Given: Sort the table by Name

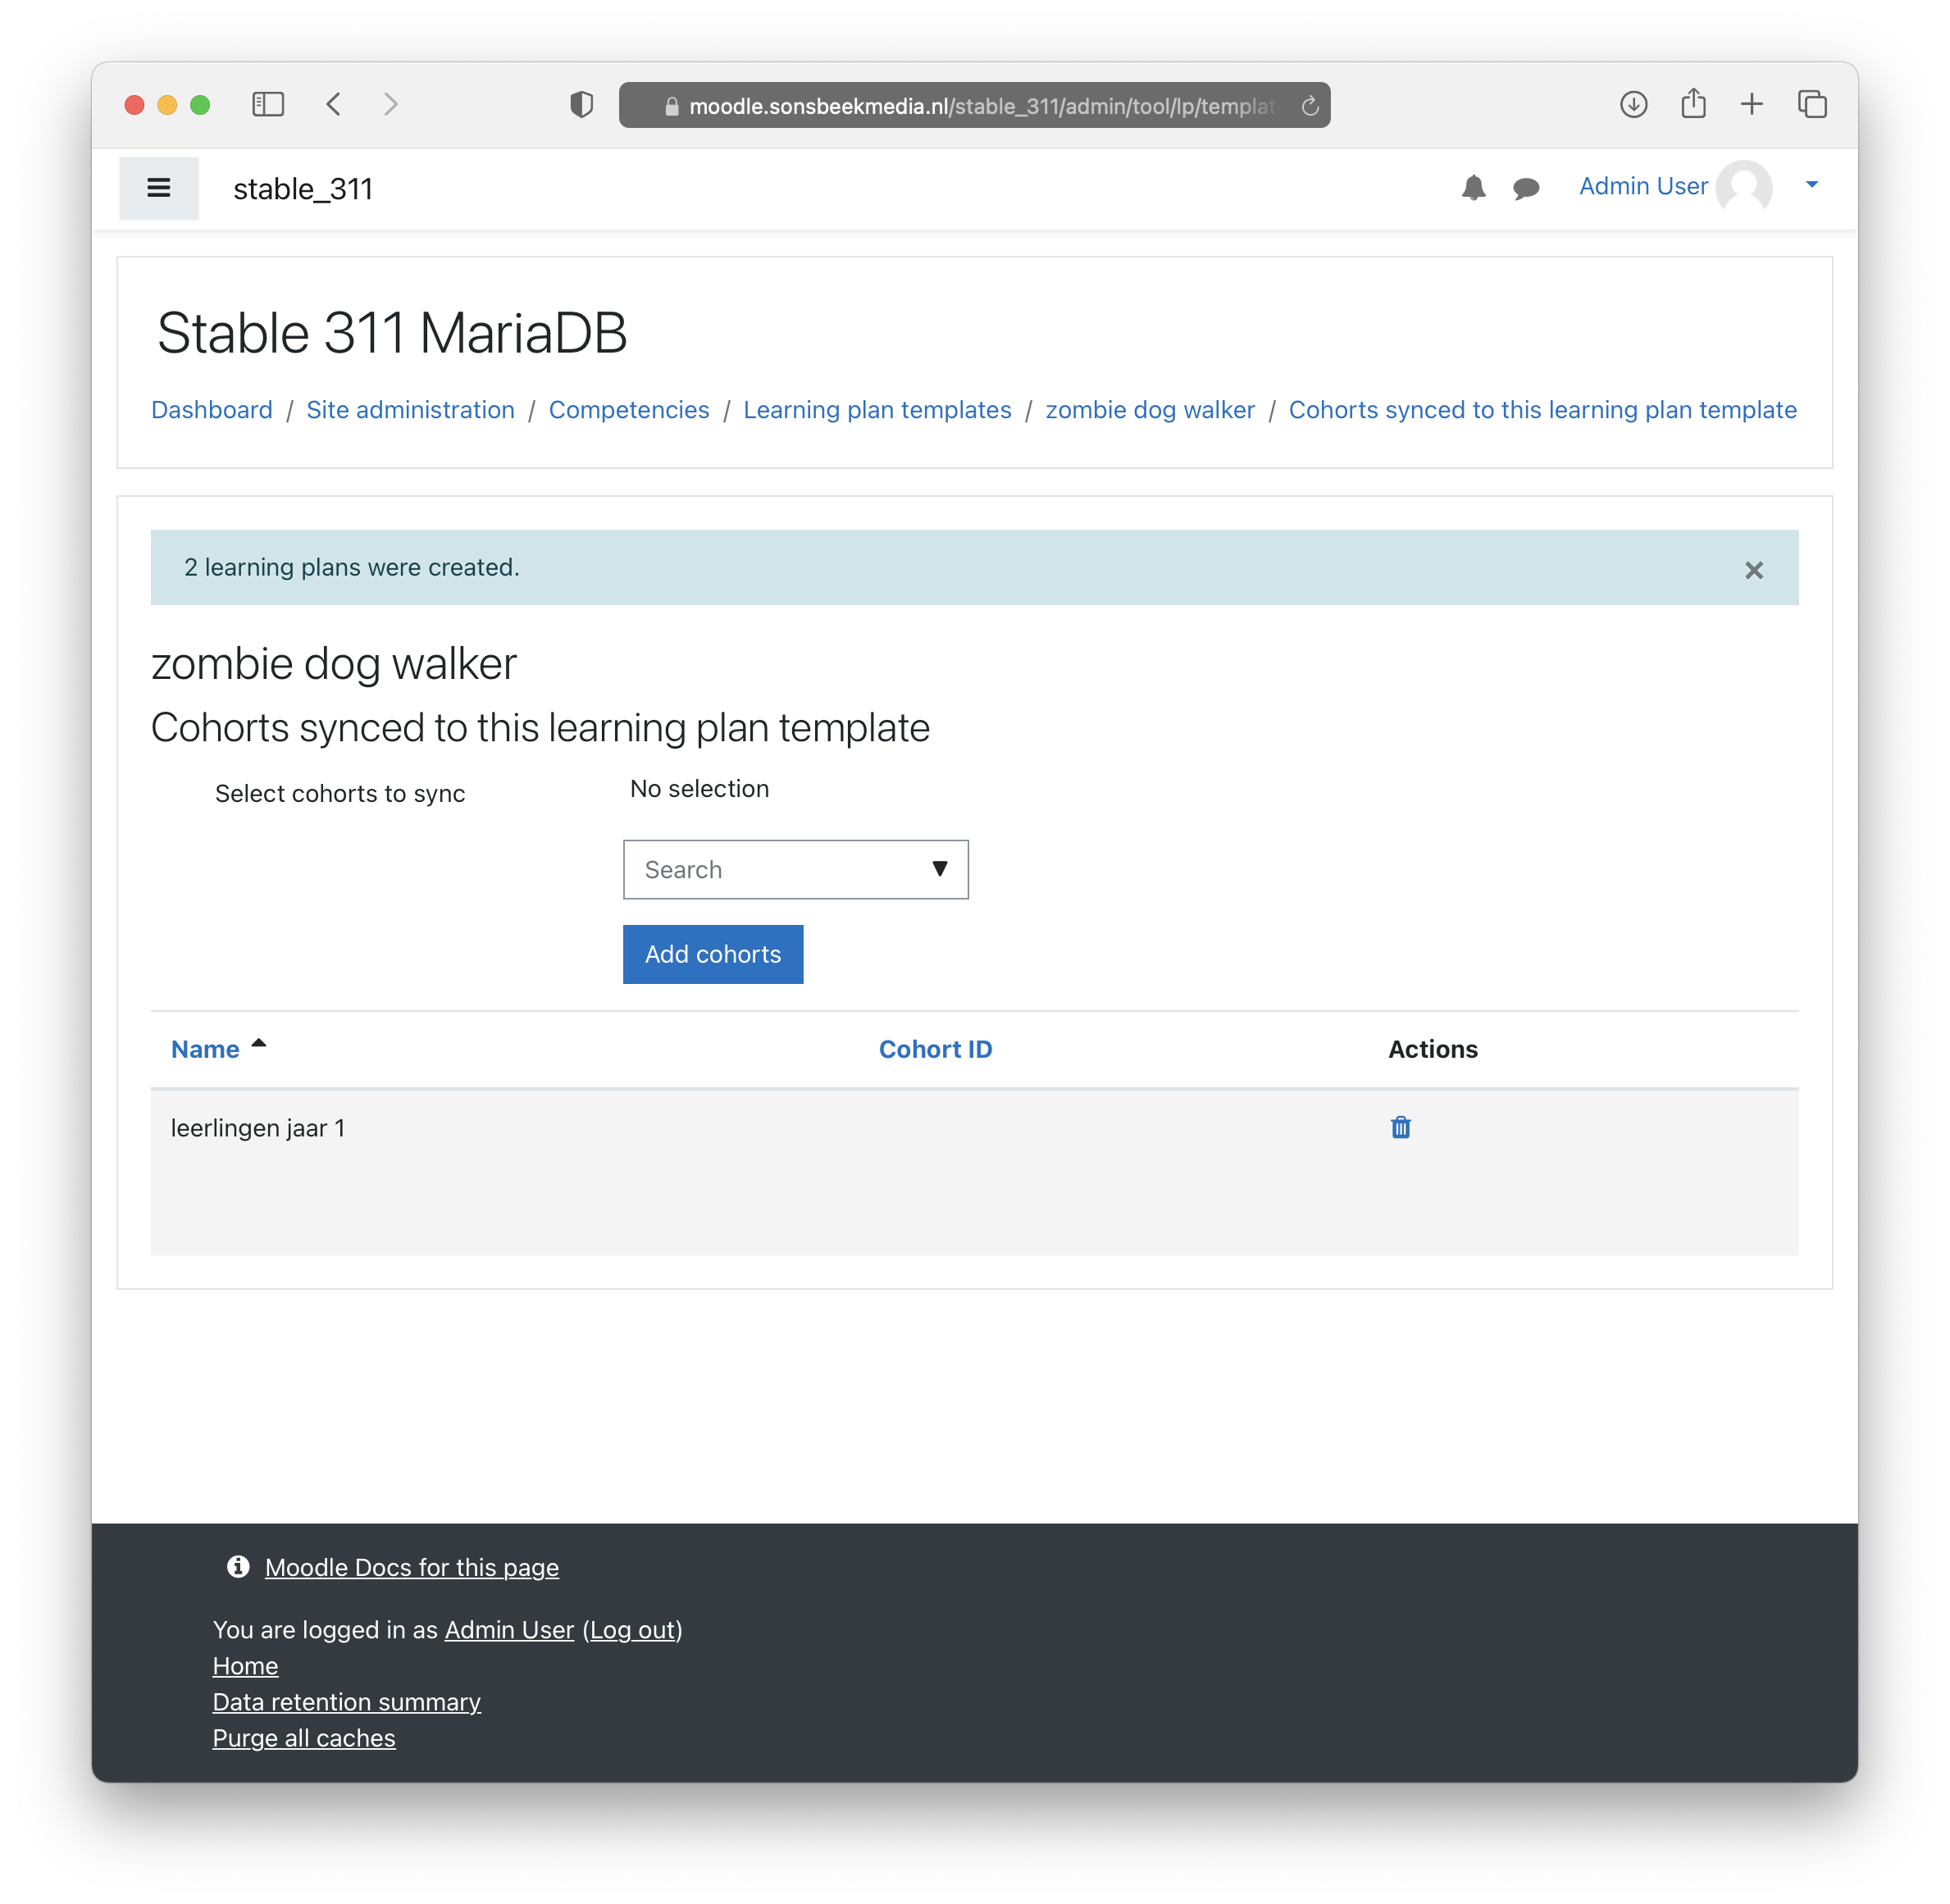Looking at the screenshot, I should (x=205, y=1049).
